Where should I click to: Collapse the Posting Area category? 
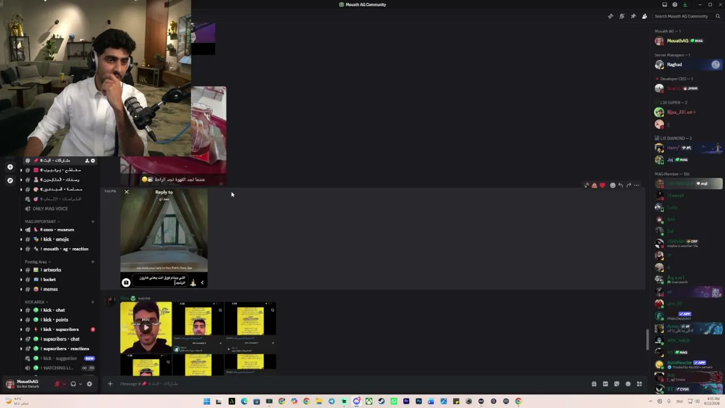[x=37, y=262]
